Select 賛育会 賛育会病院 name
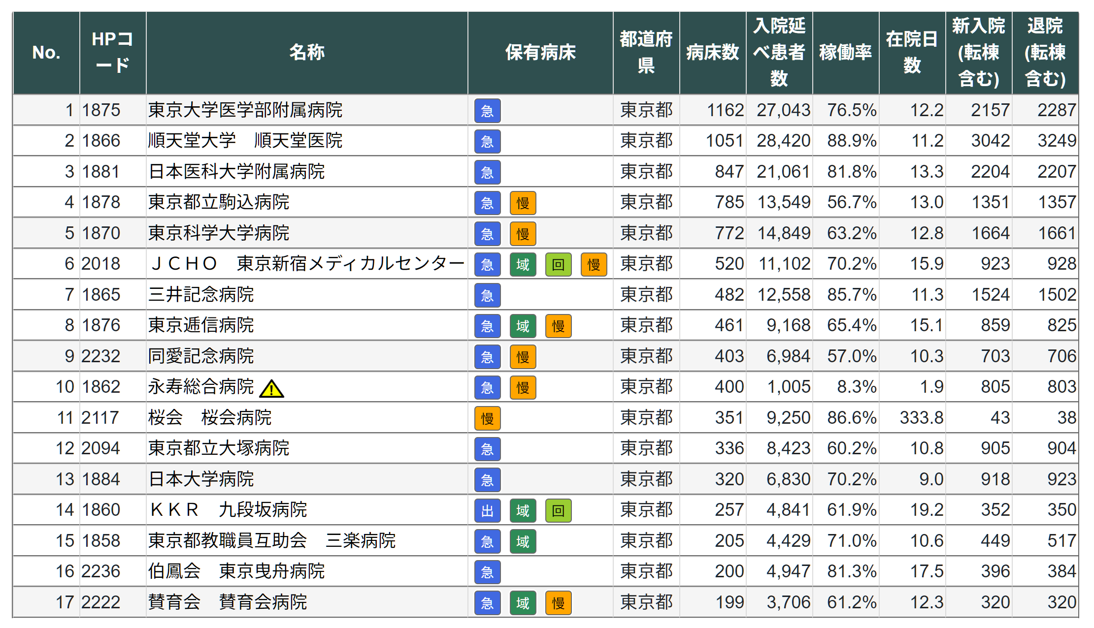The width and height of the screenshot is (1094, 628). tap(228, 602)
